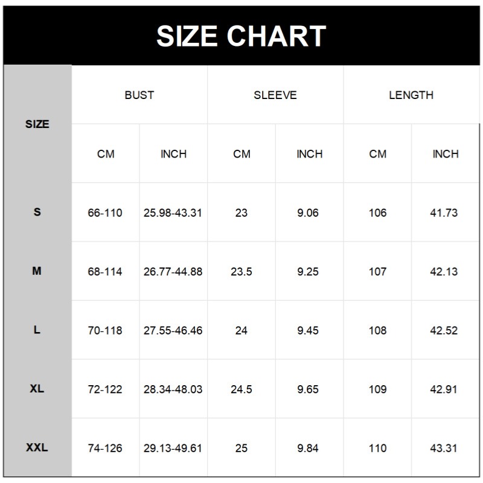This screenshot has width=483, height=483.
Task: Click the XXL size row label
Action: (37, 448)
